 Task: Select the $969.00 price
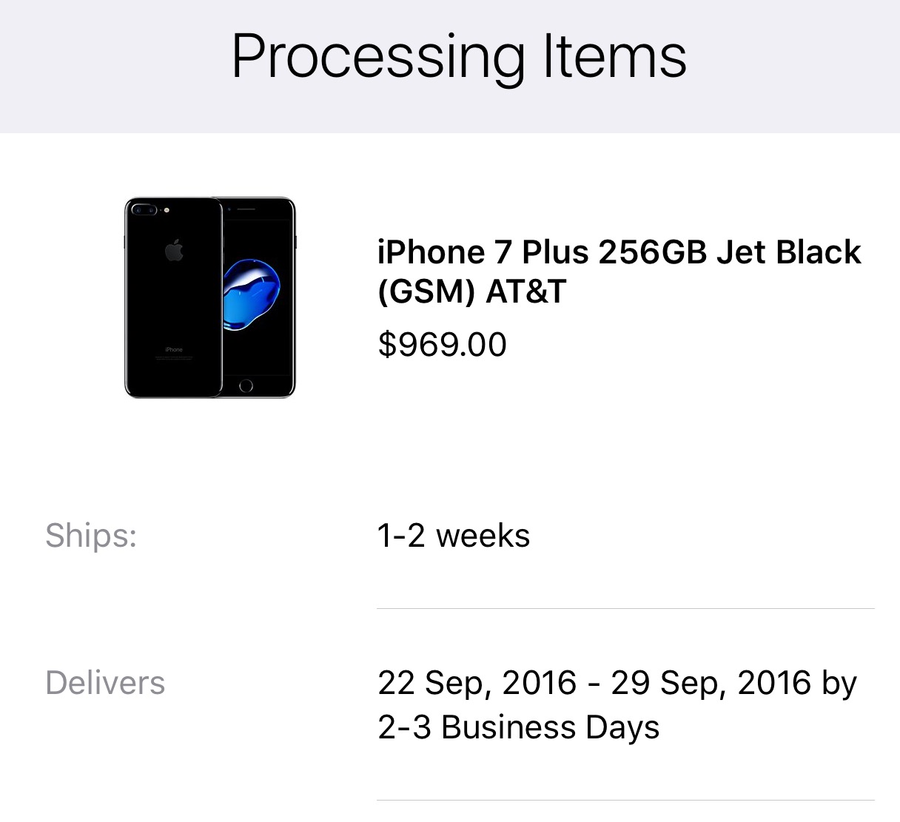442,345
